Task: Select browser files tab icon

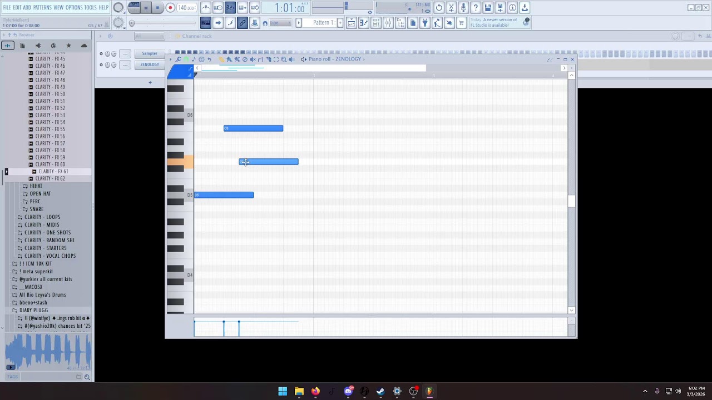Action: 22,46
